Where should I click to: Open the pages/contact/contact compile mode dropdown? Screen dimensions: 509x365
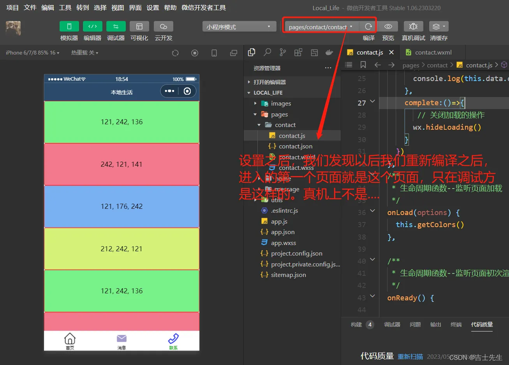pyautogui.click(x=321, y=26)
